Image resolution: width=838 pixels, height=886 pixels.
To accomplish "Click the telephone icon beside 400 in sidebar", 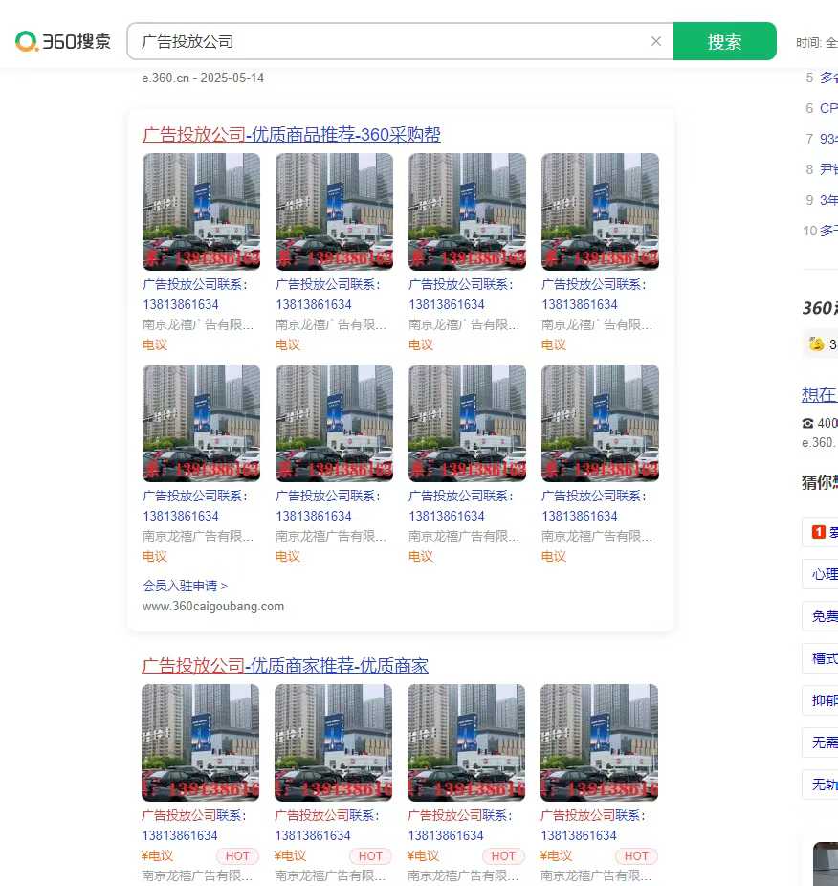I will (808, 423).
